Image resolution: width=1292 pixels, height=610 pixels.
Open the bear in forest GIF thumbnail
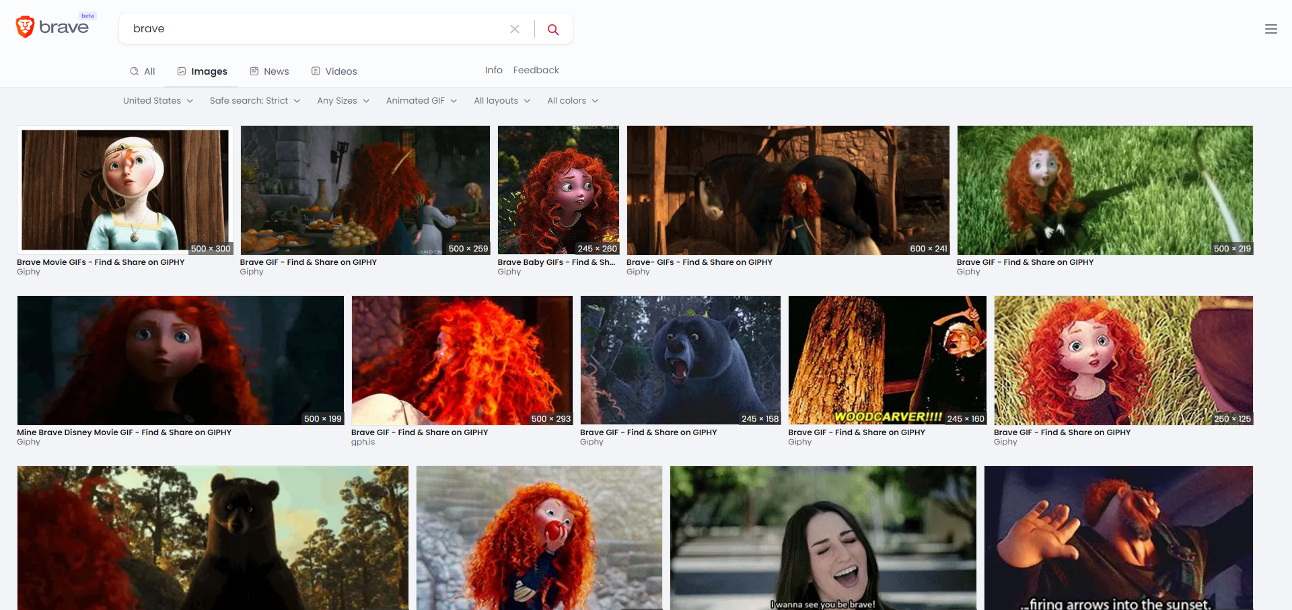point(213,538)
